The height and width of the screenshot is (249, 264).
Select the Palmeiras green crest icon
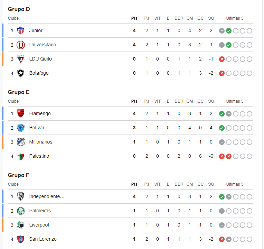[21, 211]
